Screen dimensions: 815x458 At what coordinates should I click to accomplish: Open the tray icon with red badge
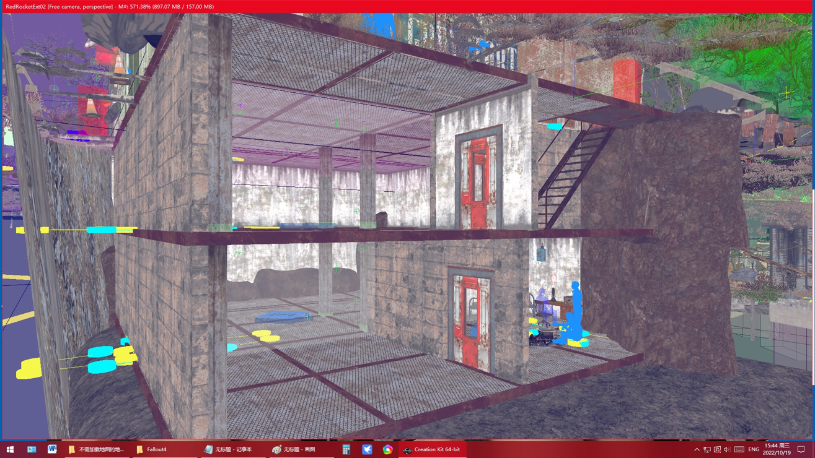tap(717, 450)
